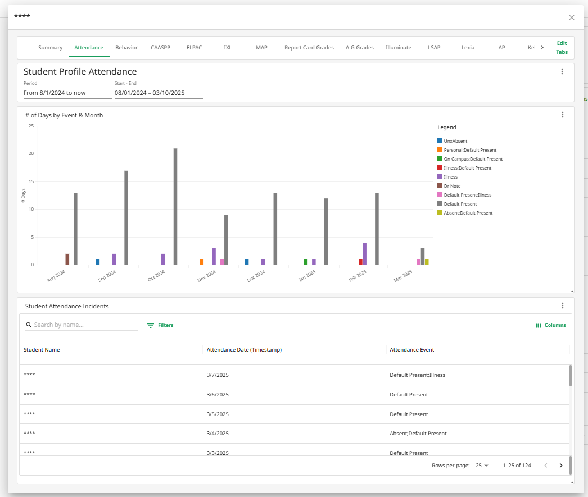The image size is (588, 497).
Task: Click the Dr Note color swatch in the legend
Action: (440, 186)
